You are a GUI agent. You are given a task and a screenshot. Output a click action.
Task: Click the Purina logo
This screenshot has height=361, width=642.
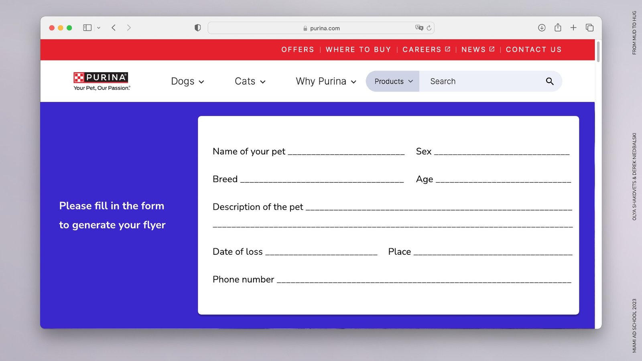pyautogui.click(x=102, y=81)
